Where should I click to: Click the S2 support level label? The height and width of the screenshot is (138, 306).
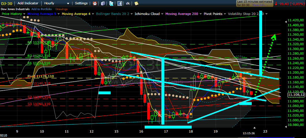pyautogui.click(x=39, y=97)
